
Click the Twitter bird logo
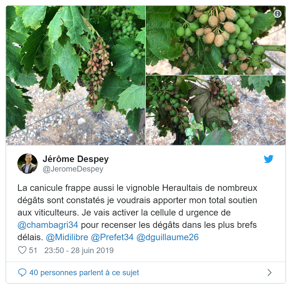click(269, 159)
